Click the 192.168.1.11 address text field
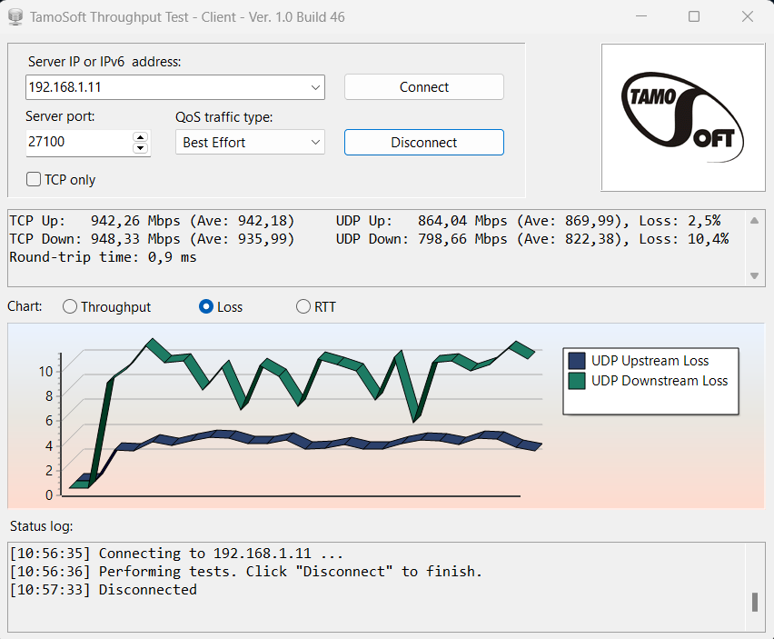 click(167, 87)
